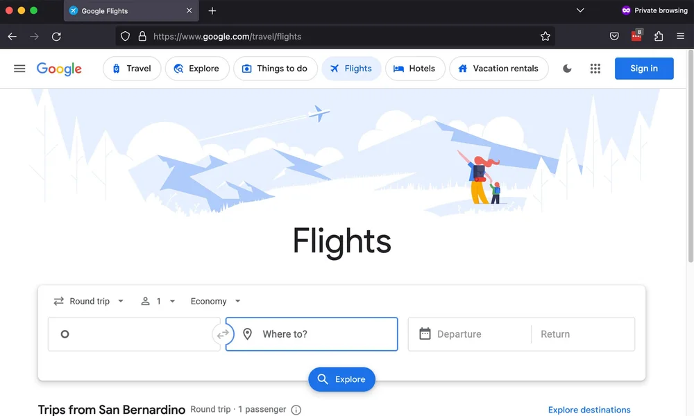694x416 pixels.
Task: Select the Google Flights browser tab
Action: [131, 10]
